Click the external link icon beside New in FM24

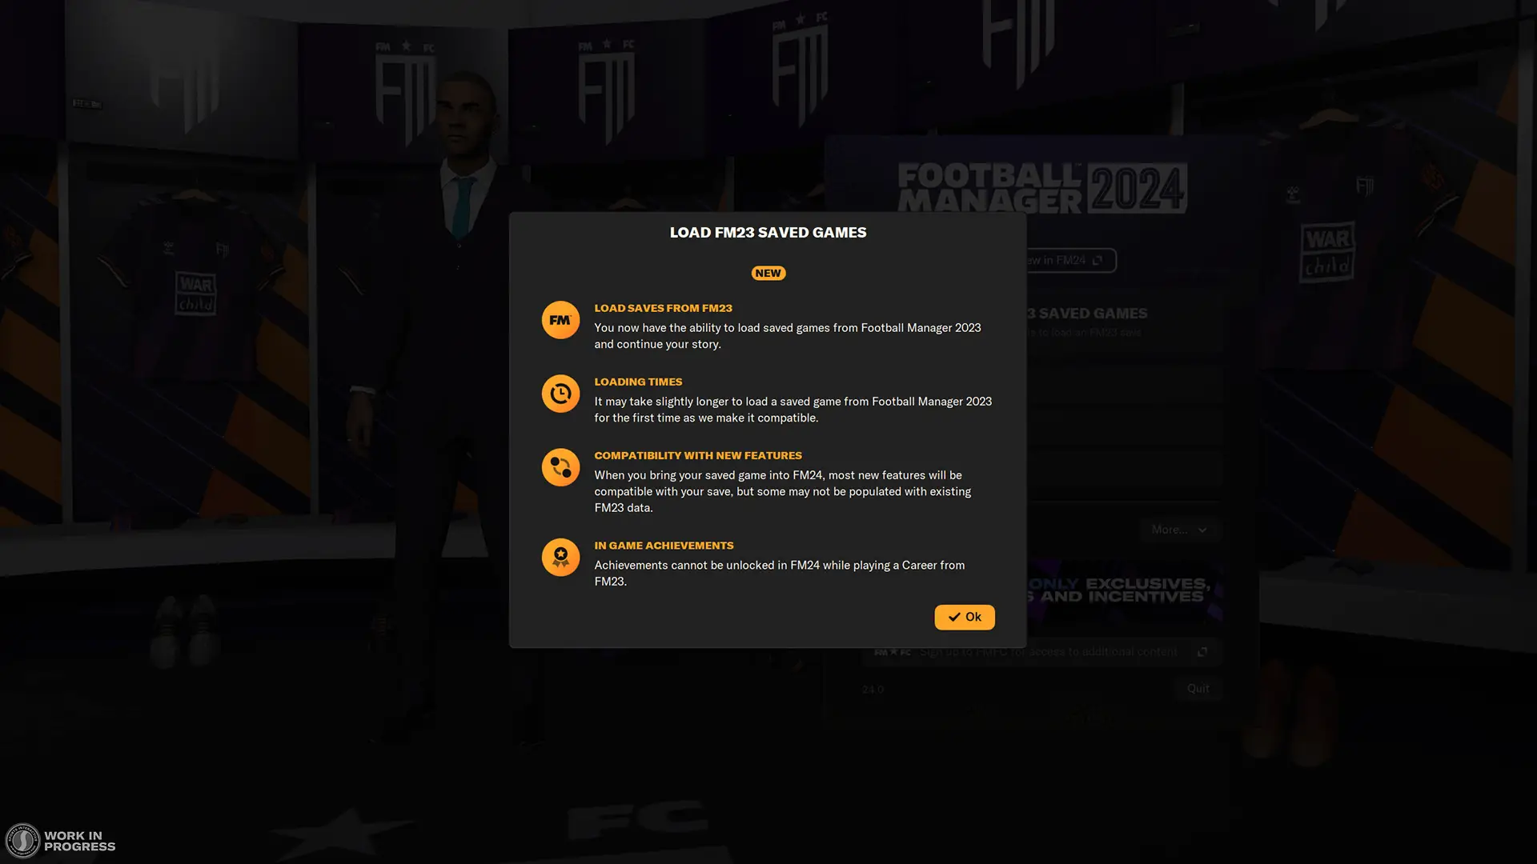click(x=1098, y=260)
